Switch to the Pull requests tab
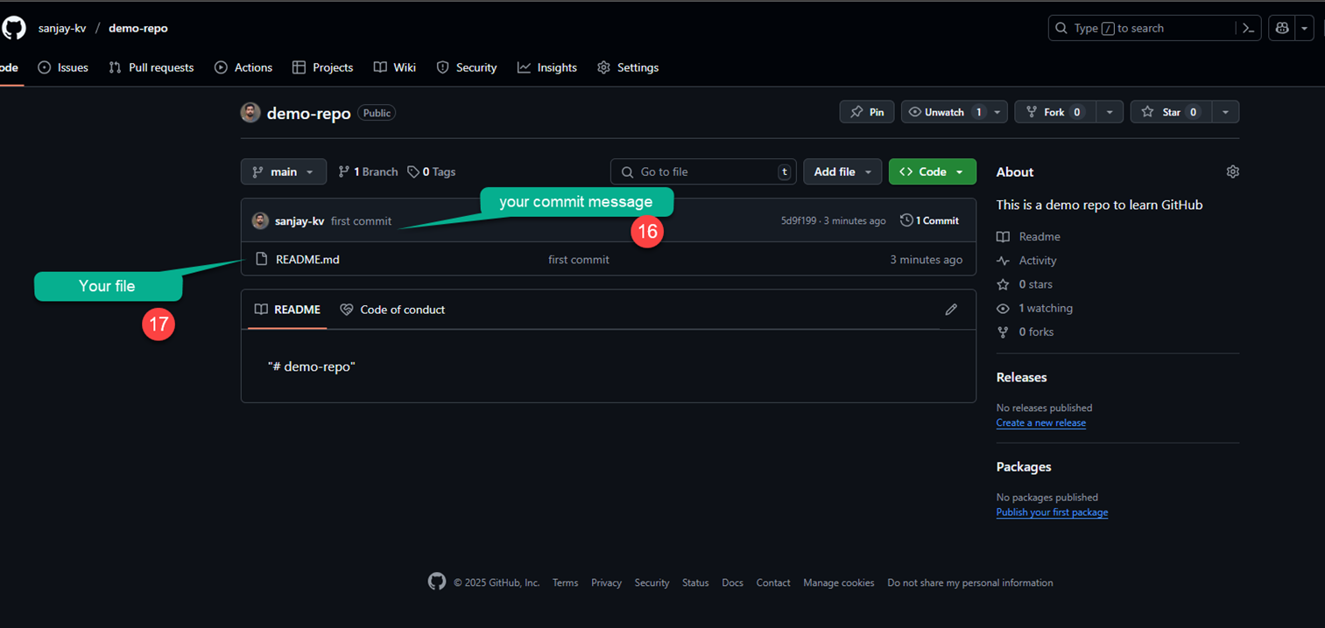The image size is (1325, 628). (151, 67)
